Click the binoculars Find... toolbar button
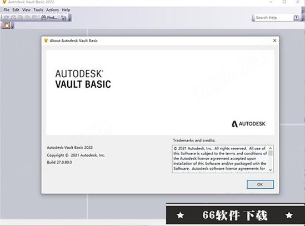This screenshot has height=226, width=305. coord(49,18)
